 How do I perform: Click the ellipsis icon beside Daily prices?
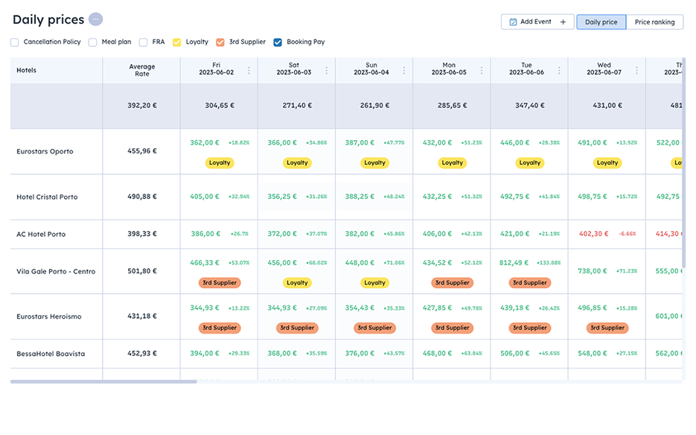95,19
